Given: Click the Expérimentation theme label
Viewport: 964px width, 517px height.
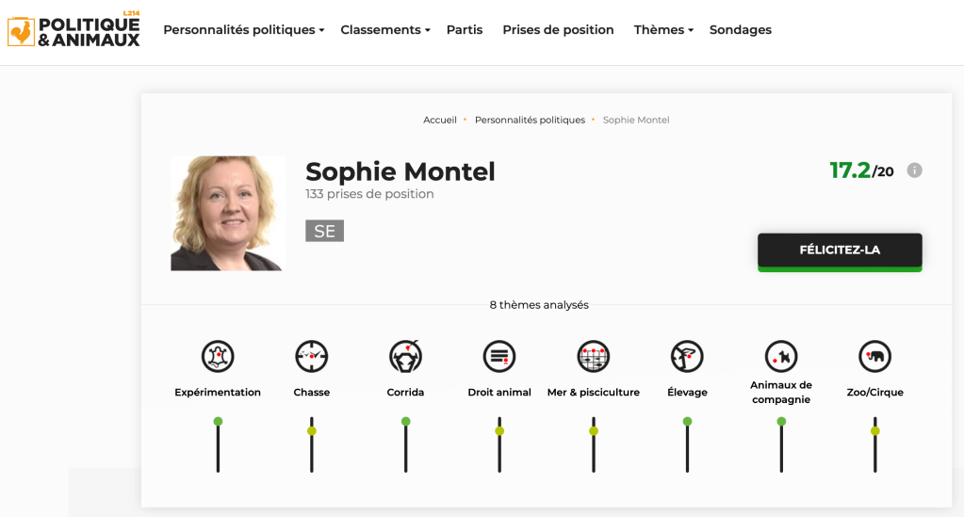Looking at the screenshot, I should [218, 392].
